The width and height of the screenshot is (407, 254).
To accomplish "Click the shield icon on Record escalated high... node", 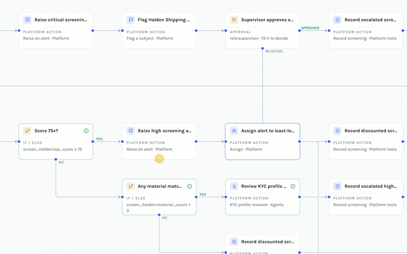I will [x=338, y=186].
